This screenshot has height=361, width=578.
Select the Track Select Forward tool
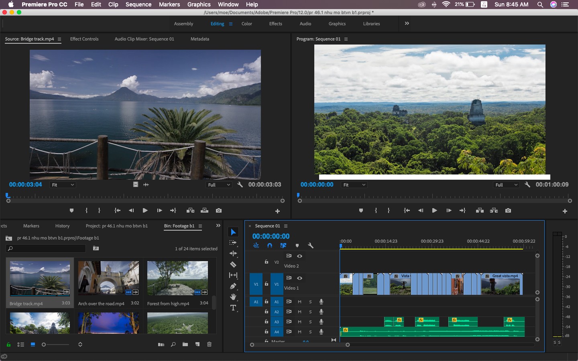233,243
